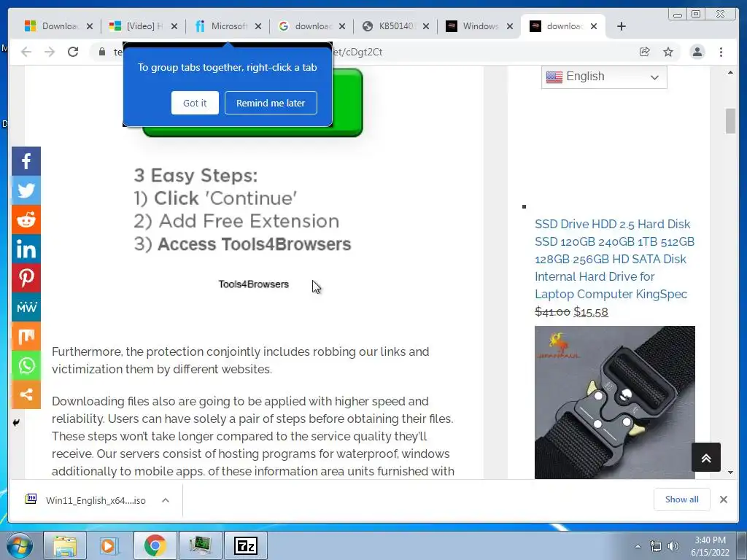Image resolution: width=747 pixels, height=560 pixels.
Task: Click scrollbar down arrow
Action: click(730, 472)
